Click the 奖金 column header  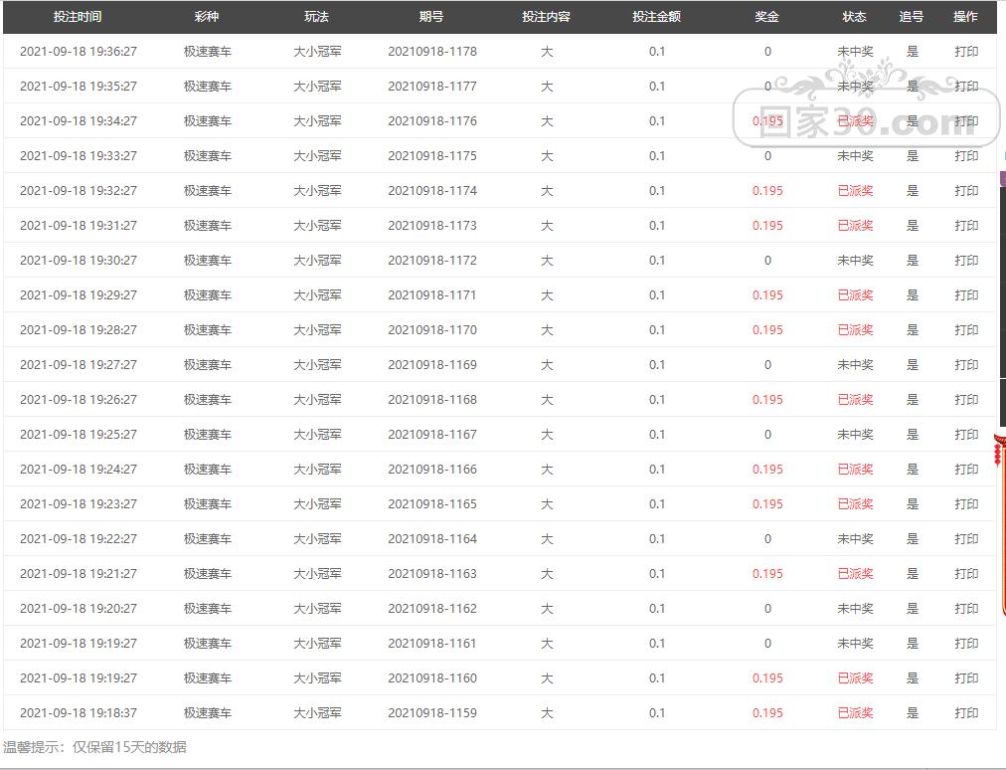[x=766, y=17]
